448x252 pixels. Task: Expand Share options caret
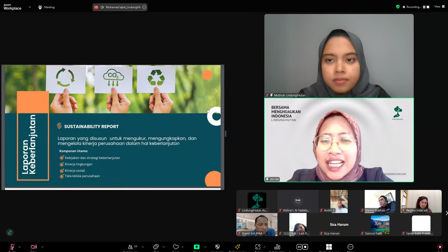(205, 247)
